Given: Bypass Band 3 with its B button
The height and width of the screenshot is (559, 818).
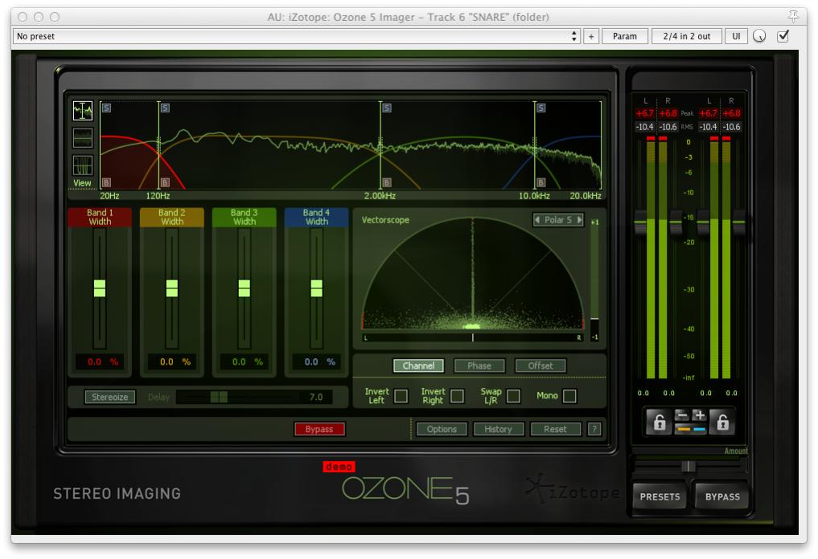Looking at the screenshot, I should pyautogui.click(x=387, y=182).
